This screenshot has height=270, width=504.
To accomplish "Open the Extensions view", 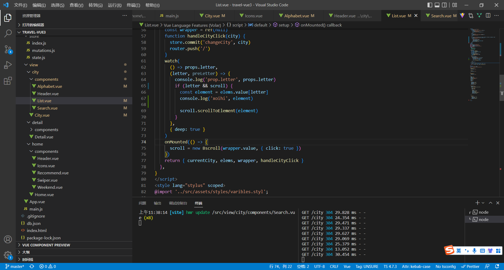I will pos(8,81).
